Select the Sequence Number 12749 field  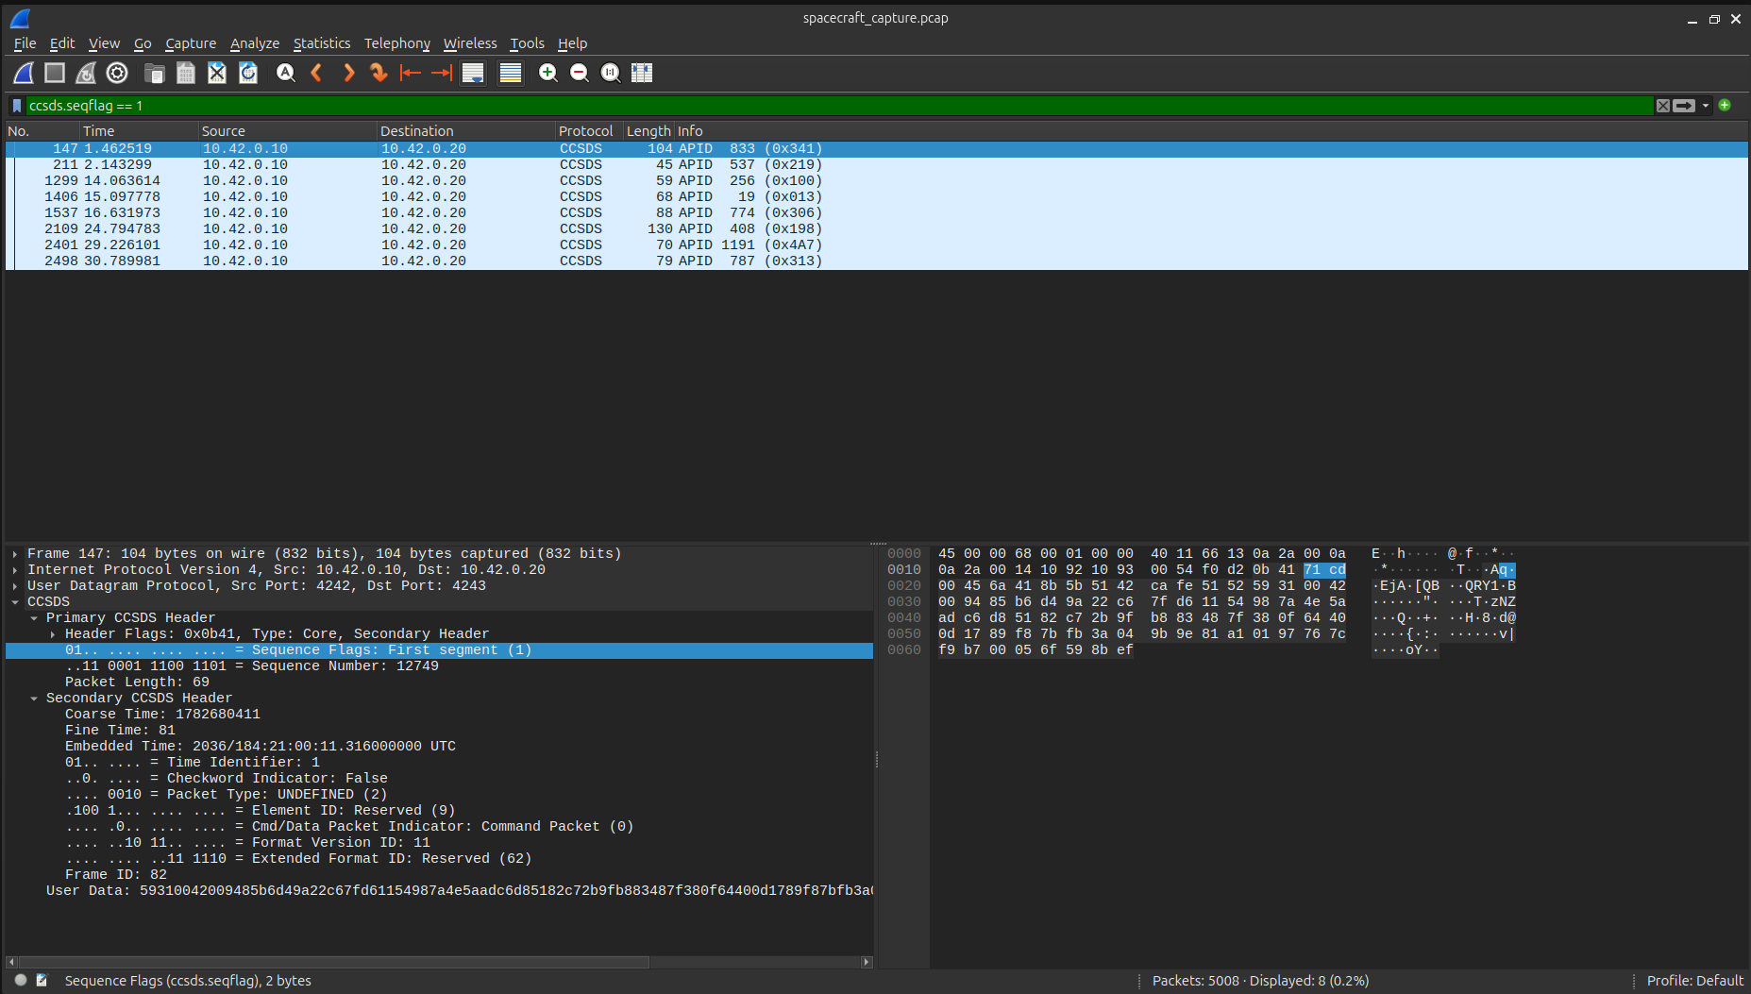pyautogui.click(x=439, y=666)
